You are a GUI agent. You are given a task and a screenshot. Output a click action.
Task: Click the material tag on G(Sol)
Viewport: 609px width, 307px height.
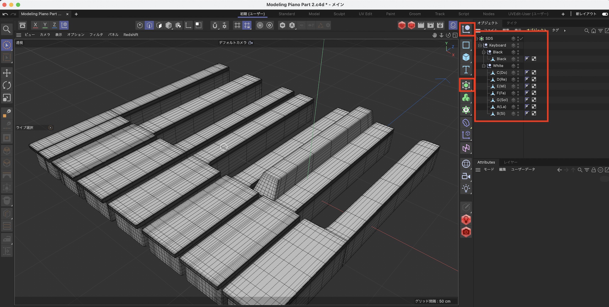(534, 100)
